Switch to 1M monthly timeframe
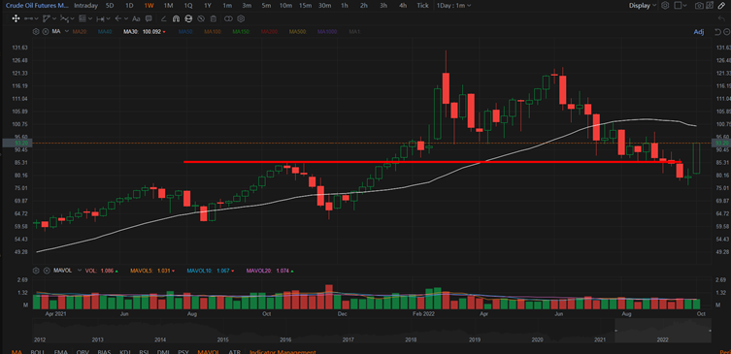 pyautogui.click(x=168, y=6)
